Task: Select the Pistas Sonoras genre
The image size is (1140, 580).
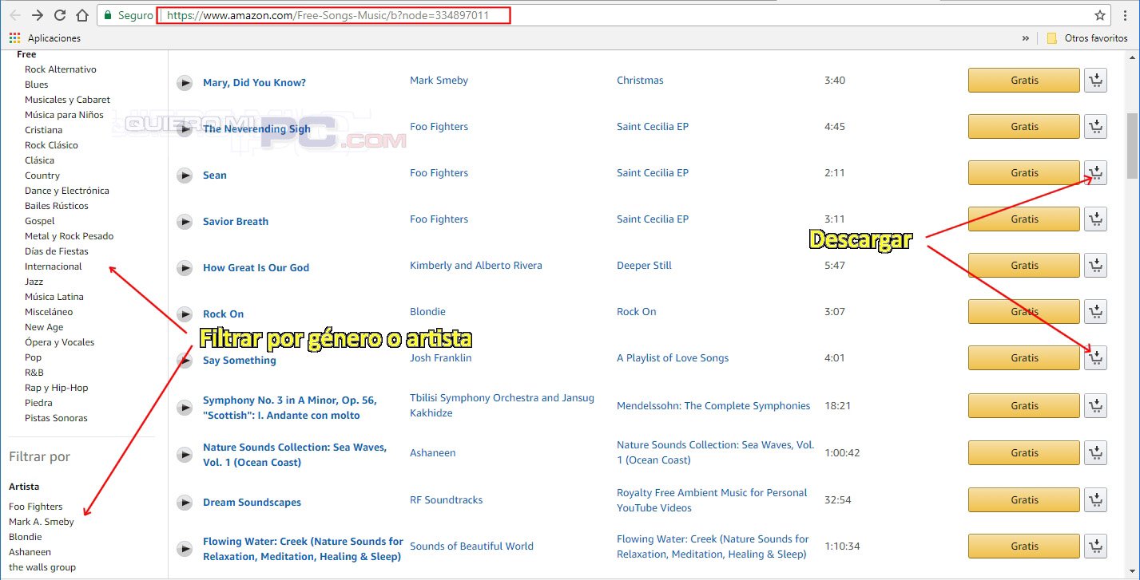Action: pyautogui.click(x=57, y=418)
